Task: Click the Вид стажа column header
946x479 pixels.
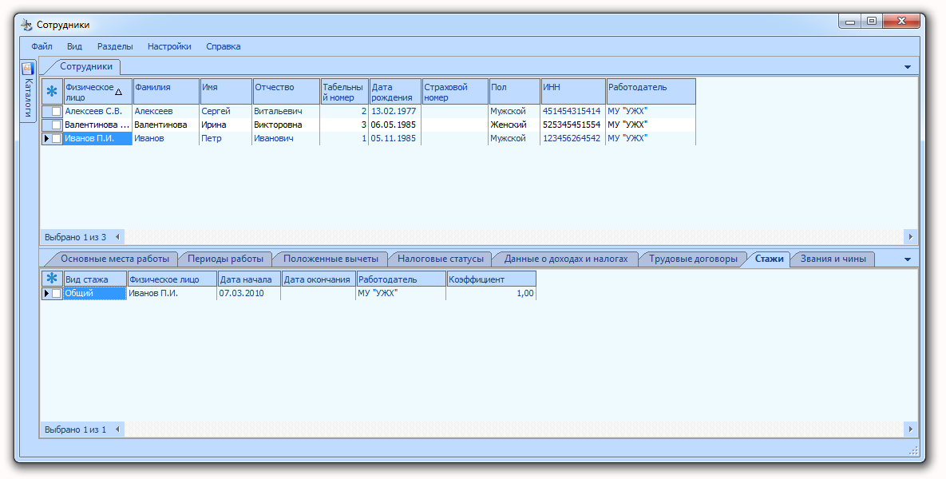Action: click(95, 279)
